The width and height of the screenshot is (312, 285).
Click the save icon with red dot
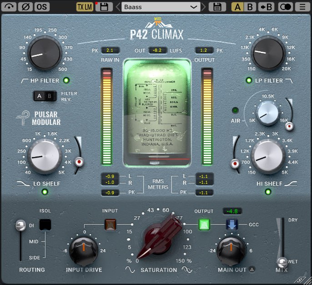coord(104,7)
